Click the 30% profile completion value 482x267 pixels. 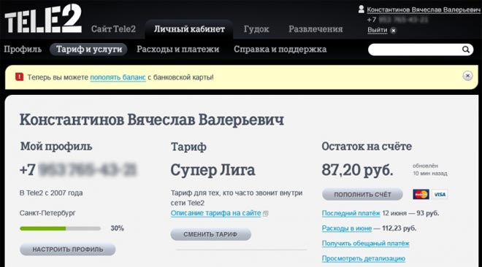point(117,228)
